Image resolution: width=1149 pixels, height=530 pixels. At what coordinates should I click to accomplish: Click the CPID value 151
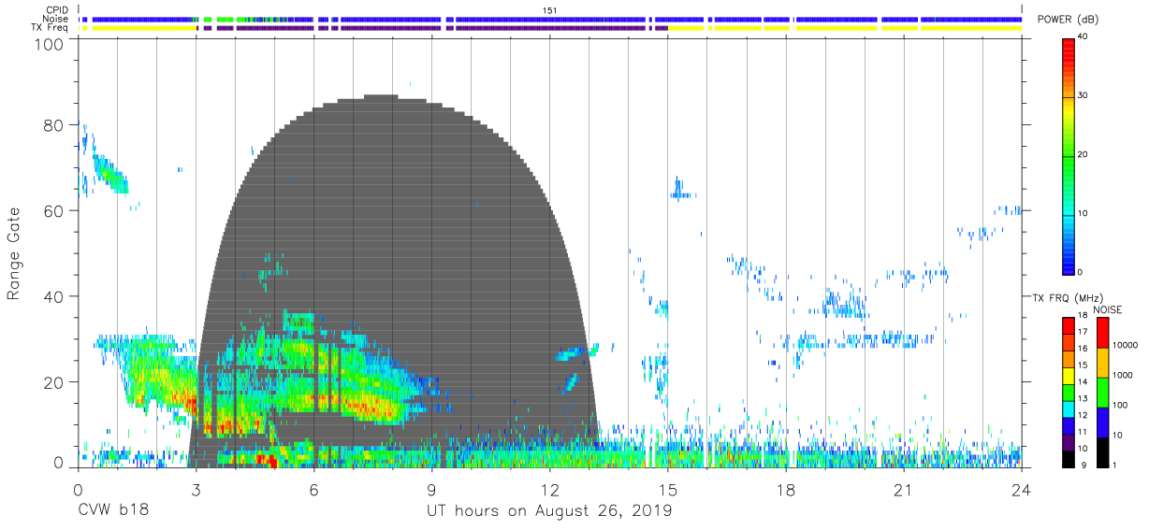point(550,9)
